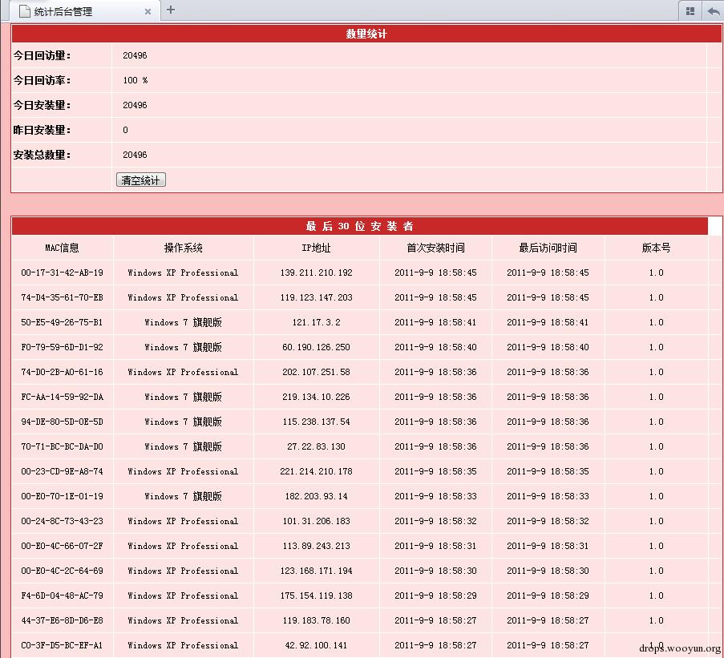Viewport: 724px width, 658px height.
Task: Click the 今日回访量 label
Action: click(42, 55)
